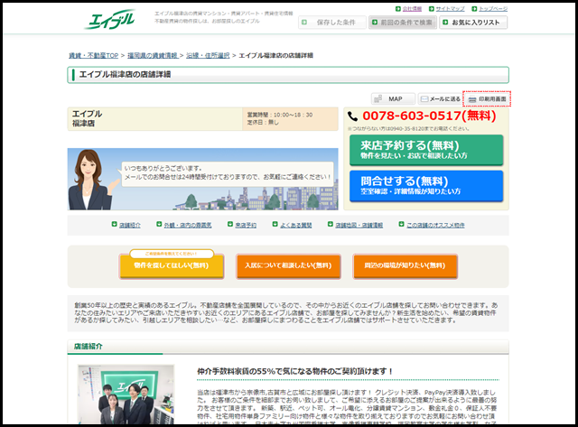Open 賃貸・不動産TOP breadcrumb link
This screenshot has height=427, width=578.
(93, 56)
